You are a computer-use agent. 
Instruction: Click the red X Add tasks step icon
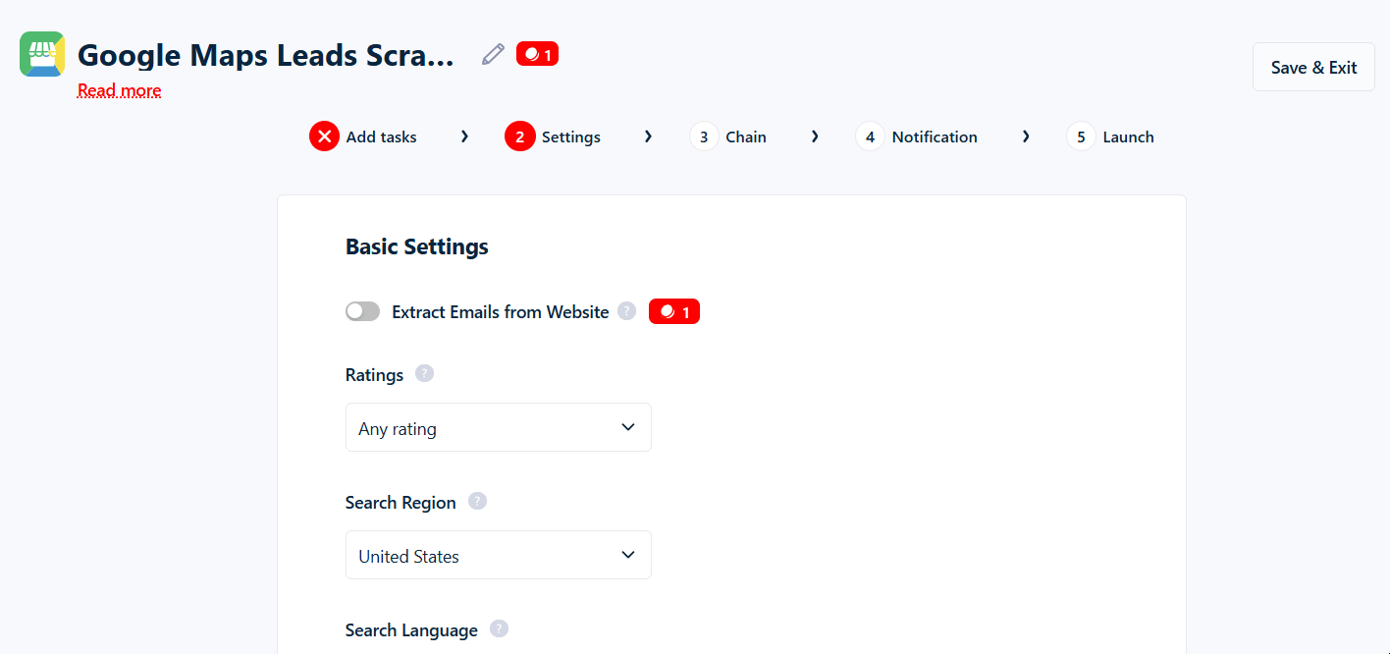pos(324,136)
